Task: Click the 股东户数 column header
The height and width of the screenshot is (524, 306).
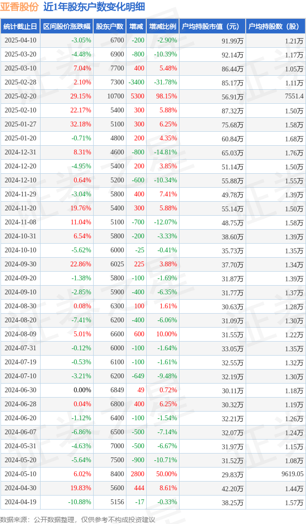Action: (110, 27)
